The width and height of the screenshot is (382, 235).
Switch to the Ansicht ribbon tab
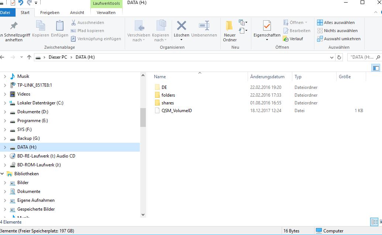77,13
